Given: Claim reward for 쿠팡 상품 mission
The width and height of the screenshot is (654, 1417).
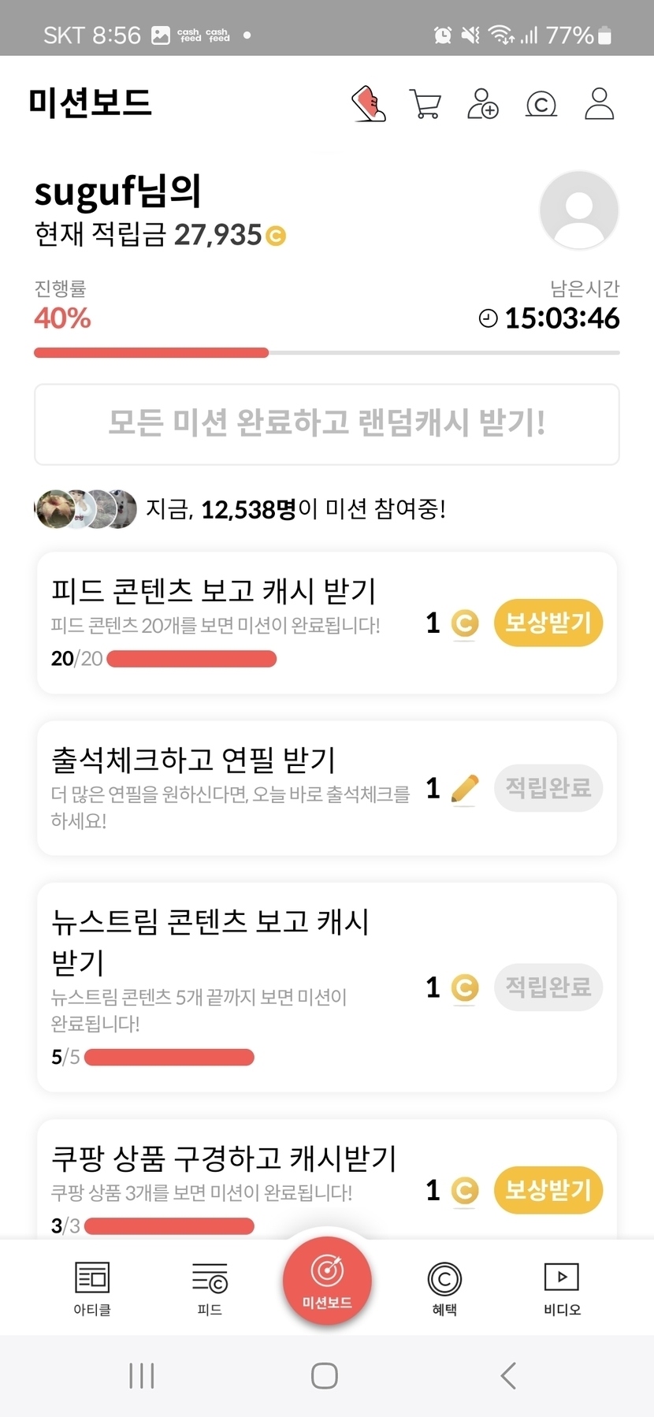Looking at the screenshot, I should pyautogui.click(x=548, y=1189).
